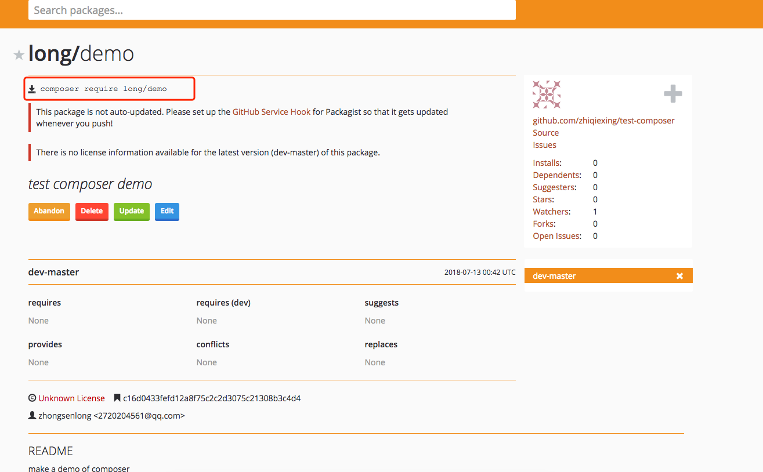This screenshot has height=472, width=763.
Task: Click the 2018-07-13 00:42 UTC timestamp
Action: (480, 272)
